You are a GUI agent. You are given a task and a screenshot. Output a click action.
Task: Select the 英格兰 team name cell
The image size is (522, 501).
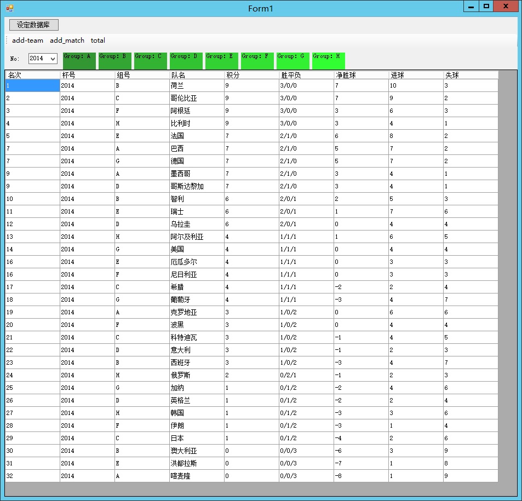click(x=197, y=400)
